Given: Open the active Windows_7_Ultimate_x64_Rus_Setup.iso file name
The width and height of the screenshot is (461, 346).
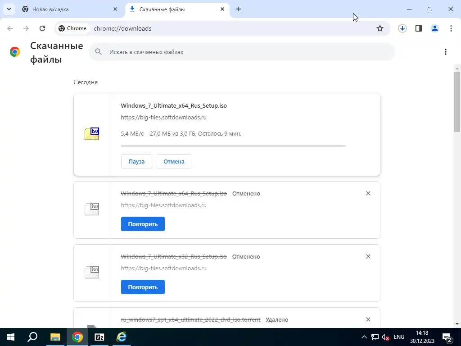Looking at the screenshot, I should (174, 105).
